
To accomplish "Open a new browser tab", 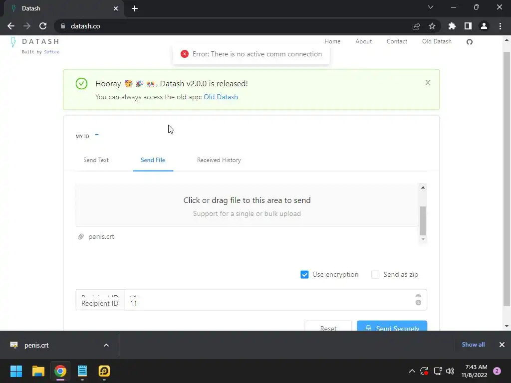I will [x=135, y=8].
